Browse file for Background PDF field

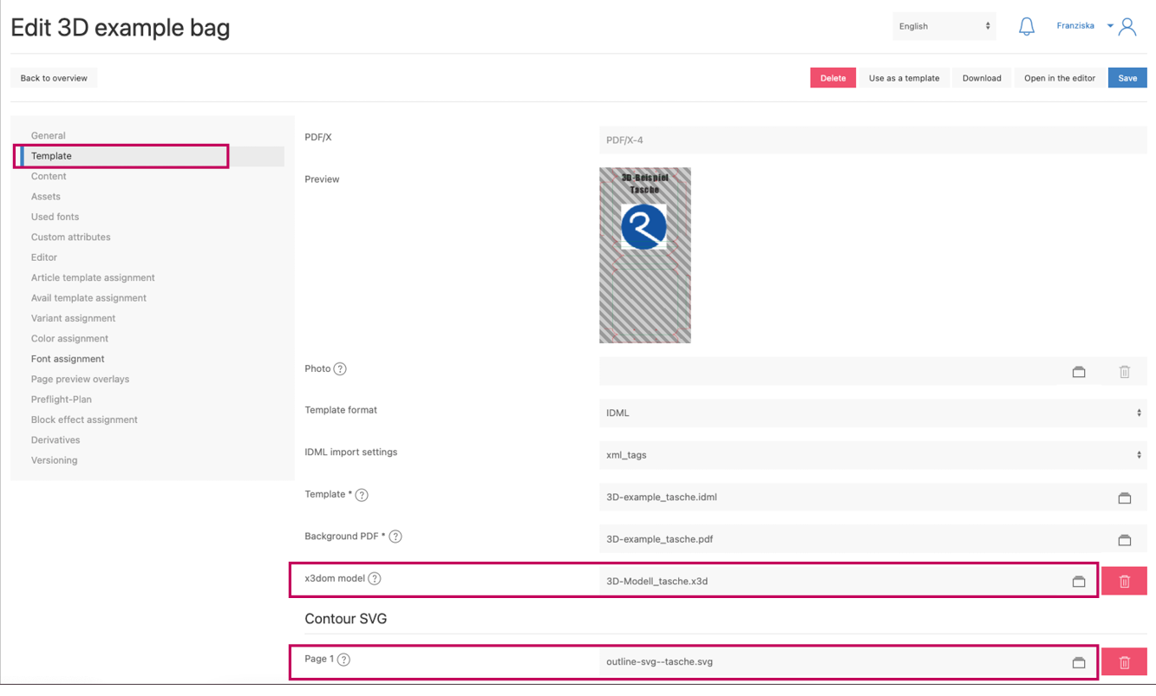pos(1124,540)
